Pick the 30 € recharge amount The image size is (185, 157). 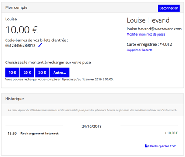click(x=42, y=73)
